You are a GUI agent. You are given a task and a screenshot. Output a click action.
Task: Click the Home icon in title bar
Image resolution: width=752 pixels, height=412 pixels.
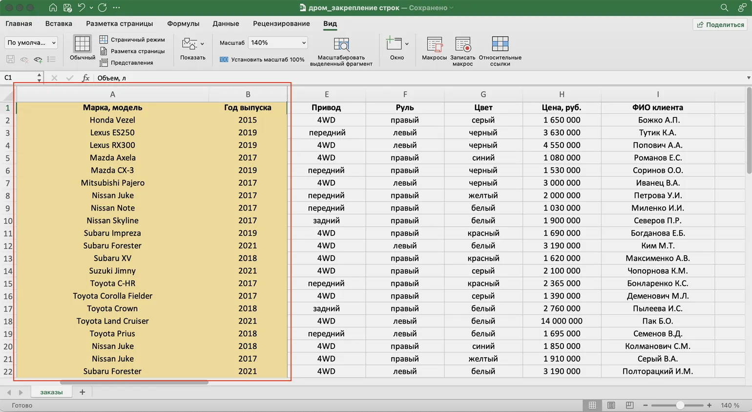[53, 8]
